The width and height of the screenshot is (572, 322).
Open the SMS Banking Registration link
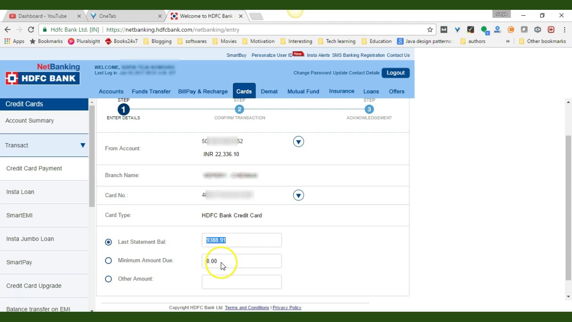tap(358, 55)
